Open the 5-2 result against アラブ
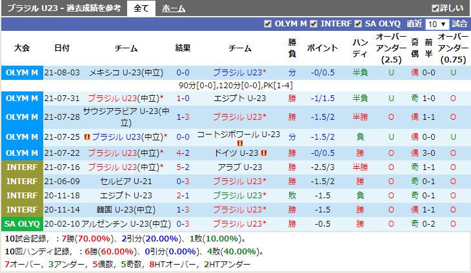 (x=183, y=167)
